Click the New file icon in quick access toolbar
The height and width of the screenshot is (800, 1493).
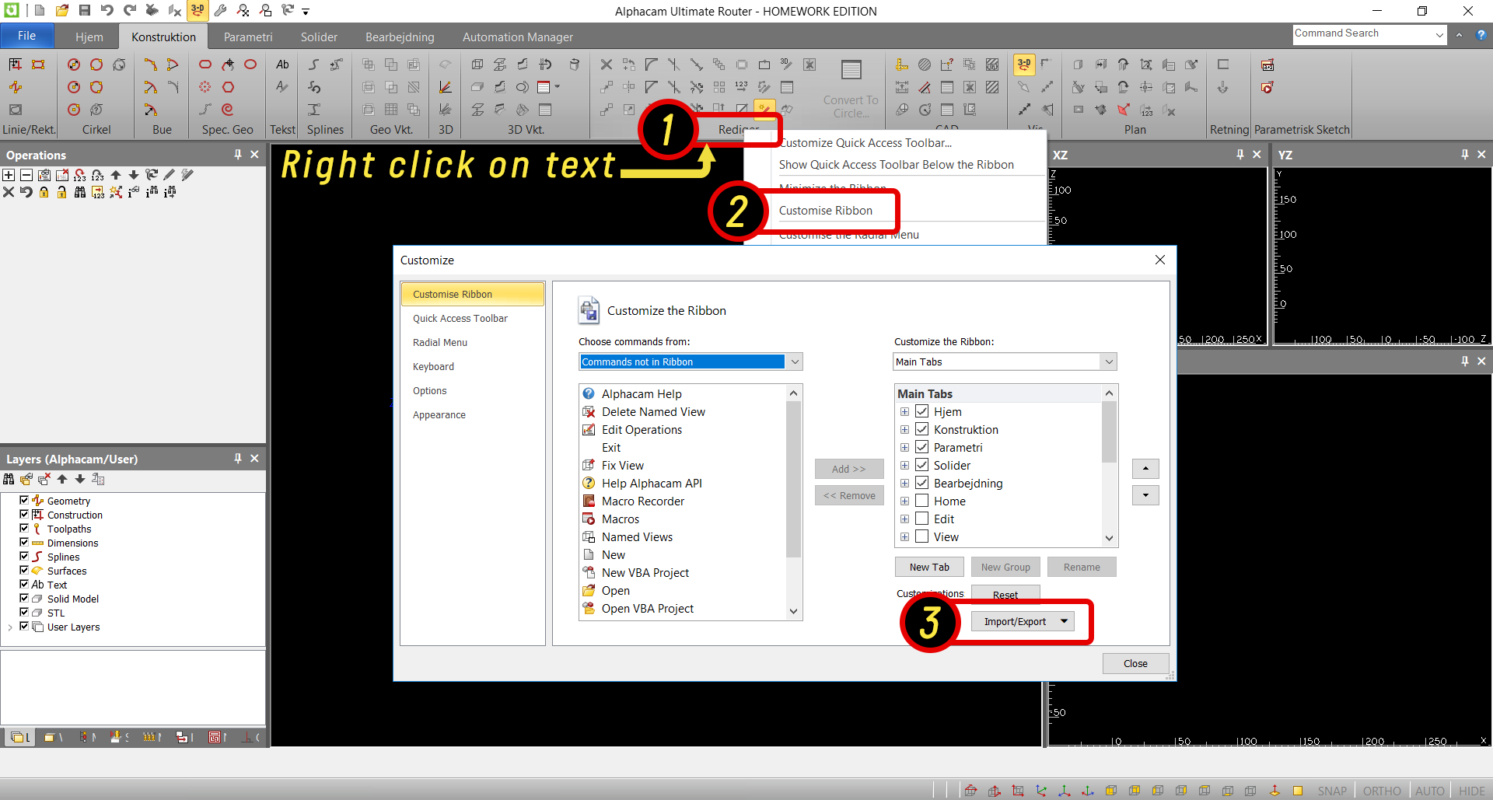(x=40, y=11)
